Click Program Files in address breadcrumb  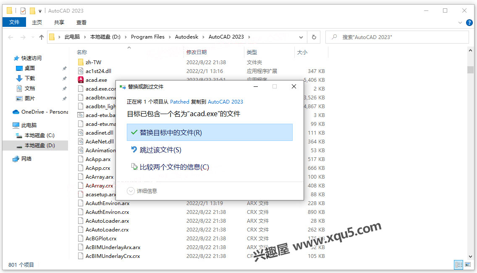tap(147, 37)
